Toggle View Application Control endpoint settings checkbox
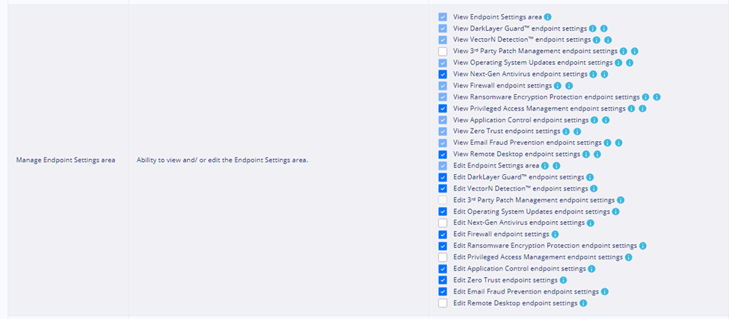Viewport: 729px width, 319px height. click(443, 120)
